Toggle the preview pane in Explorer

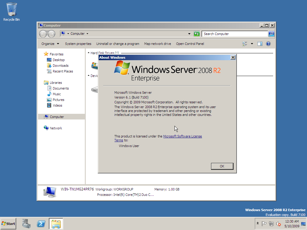pos(260,43)
